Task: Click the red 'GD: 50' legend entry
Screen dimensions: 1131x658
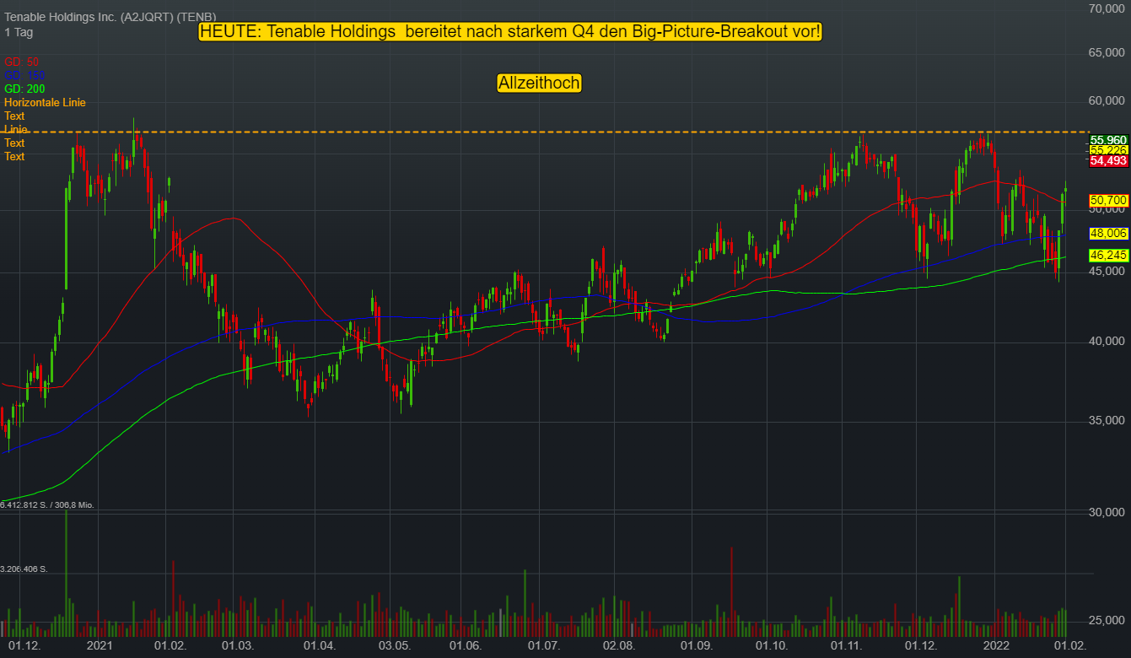Action: [x=21, y=62]
